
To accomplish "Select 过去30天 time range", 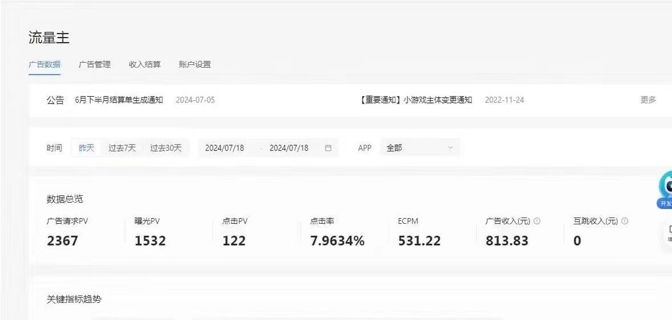I will (x=166, y=148).
